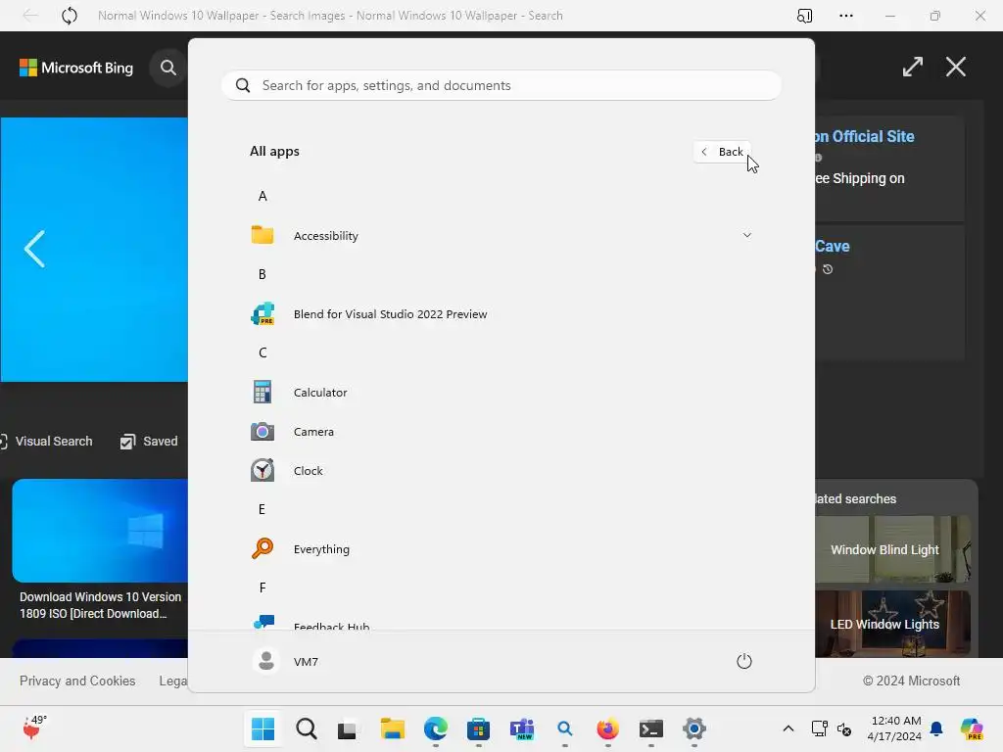
Task: Expand the Bing image viewer fullscreen
Action: click(x=913, y=67)
